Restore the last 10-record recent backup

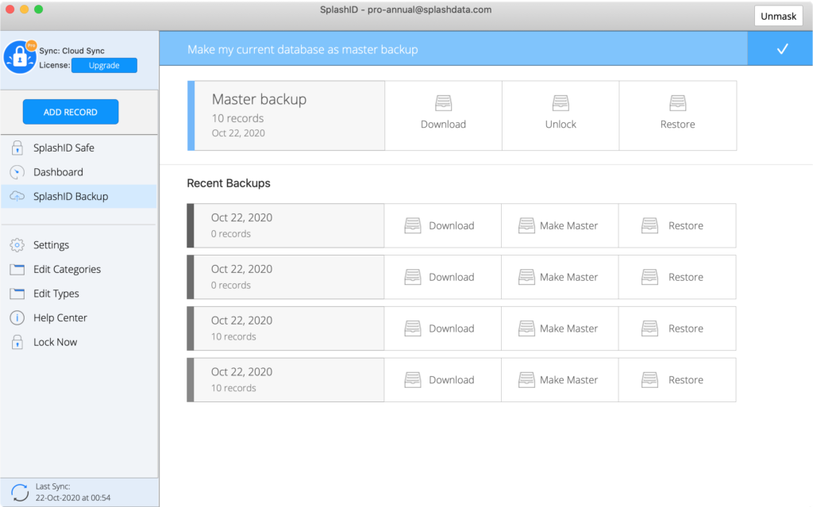[676, 380]
